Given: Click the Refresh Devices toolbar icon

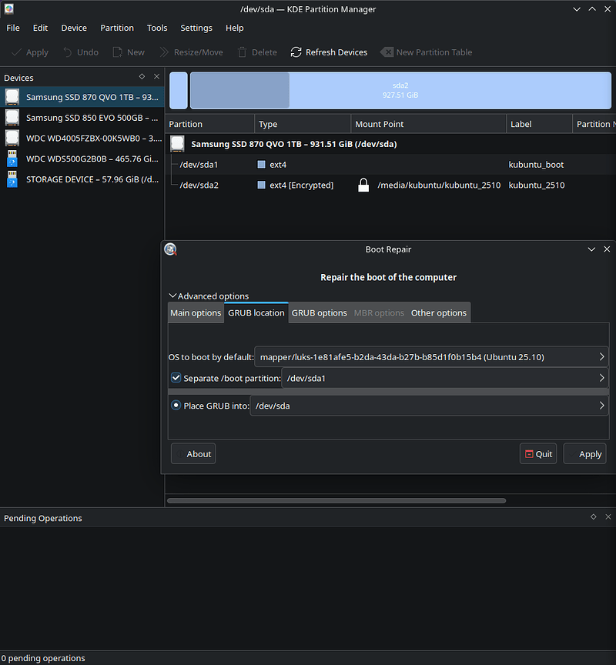Looking at the screenshot, I should click(296, 52).
